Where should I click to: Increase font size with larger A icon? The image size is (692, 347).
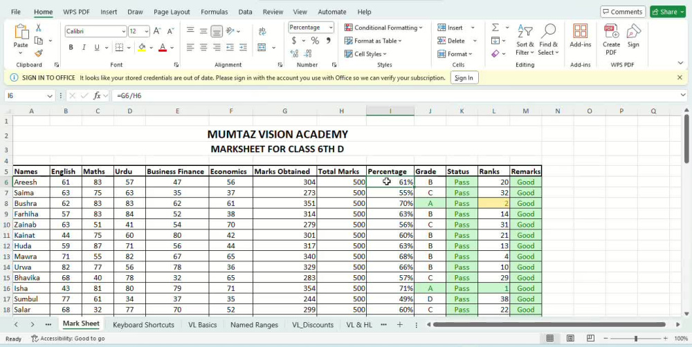pos(157,31)
